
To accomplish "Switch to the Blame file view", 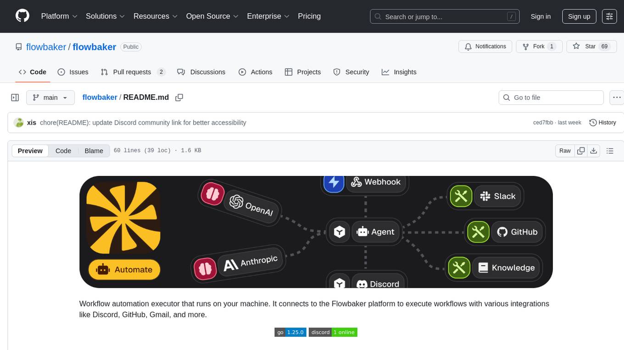I will click(94, 151).
